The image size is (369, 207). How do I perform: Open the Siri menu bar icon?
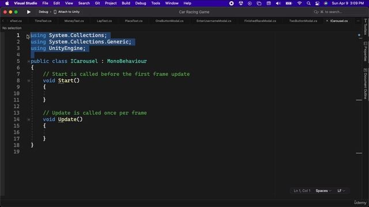[326, 3]
